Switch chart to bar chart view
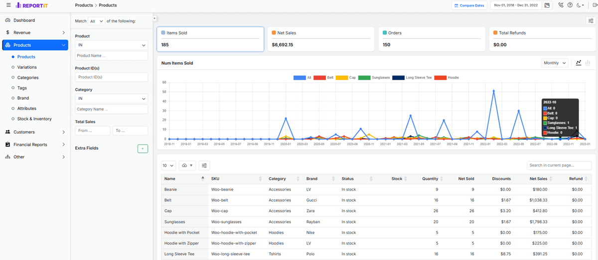The image size is (598, 260). point(588,63)
